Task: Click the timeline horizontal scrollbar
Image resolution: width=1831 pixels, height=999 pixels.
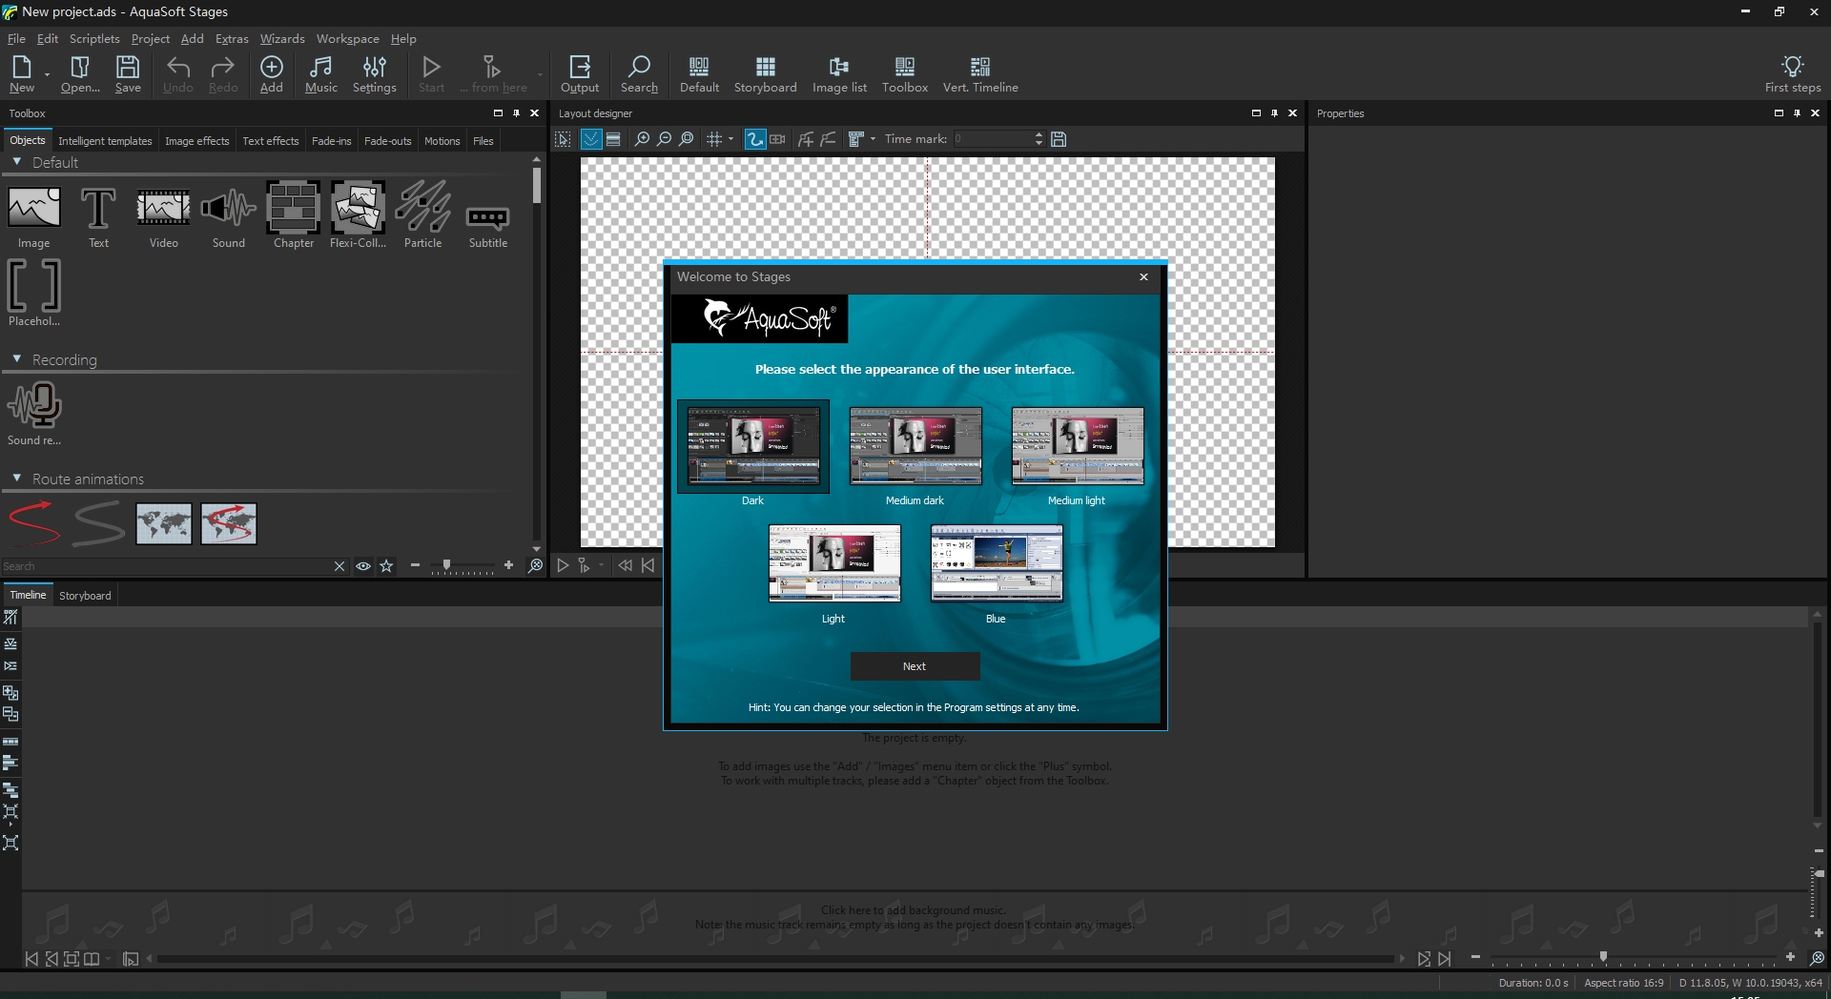Action: 776,959
